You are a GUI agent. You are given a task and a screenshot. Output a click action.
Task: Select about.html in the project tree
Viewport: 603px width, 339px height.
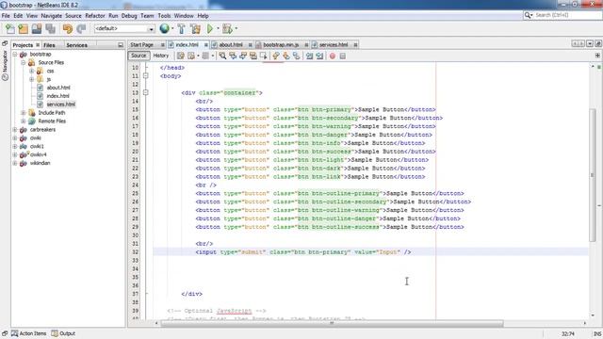click(58, 88)
